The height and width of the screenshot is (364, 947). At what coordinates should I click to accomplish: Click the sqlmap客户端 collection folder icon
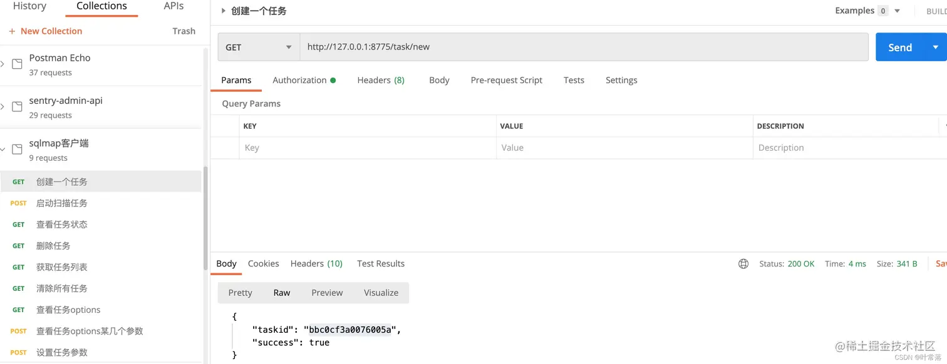pos(18,149)
